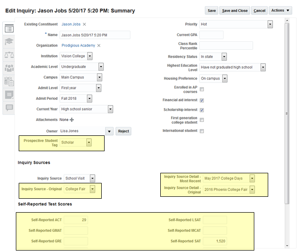This screenshot has height=252, width=297.
Task: Click the Current GPA field
Action: [212, 35]
